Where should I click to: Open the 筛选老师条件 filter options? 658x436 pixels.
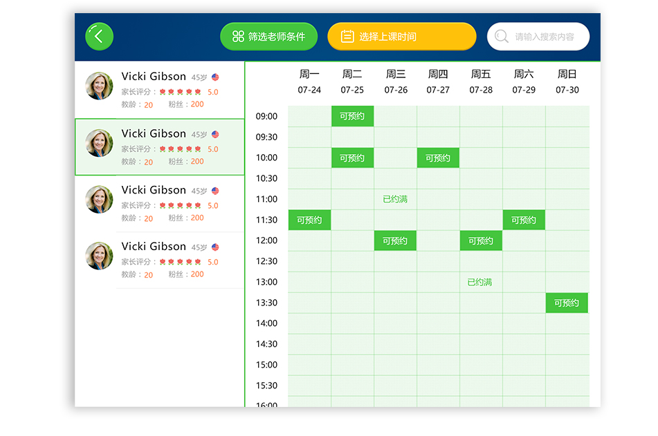[x=268, y=37]
